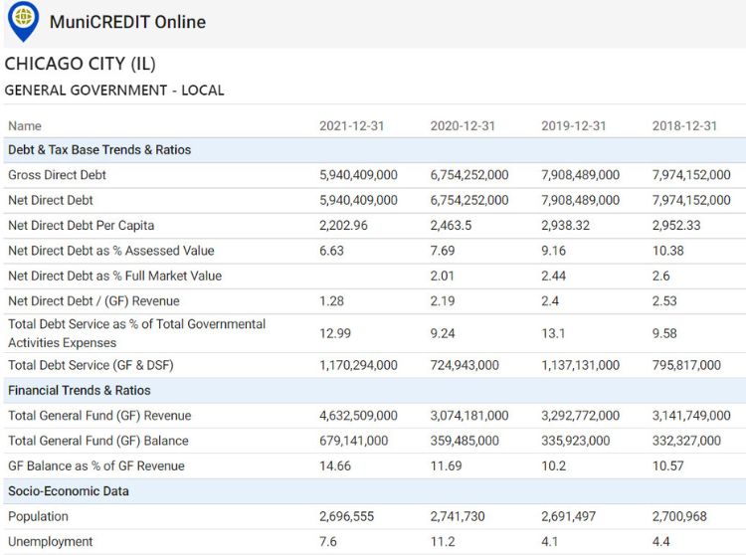Select the CHICAGO CITY (IL) heading
The image size is (746, 555).
[80, 64]
